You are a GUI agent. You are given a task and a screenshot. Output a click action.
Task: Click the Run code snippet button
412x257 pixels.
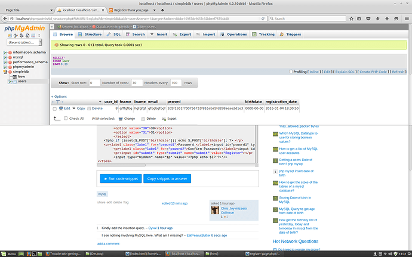tap(121, 178)
